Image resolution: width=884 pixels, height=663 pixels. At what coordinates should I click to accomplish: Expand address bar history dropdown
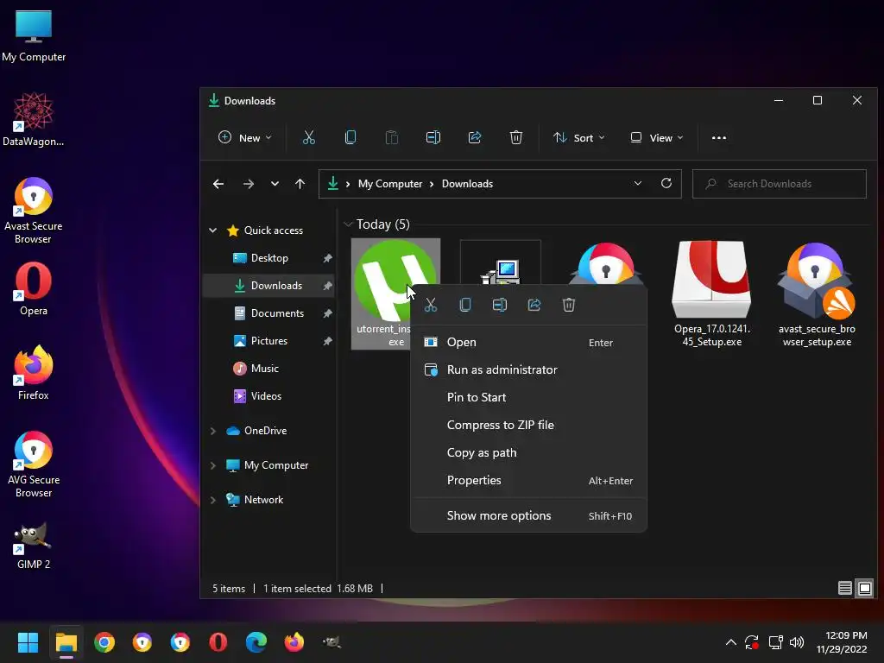pyautogui.click(x=638, y=183)
